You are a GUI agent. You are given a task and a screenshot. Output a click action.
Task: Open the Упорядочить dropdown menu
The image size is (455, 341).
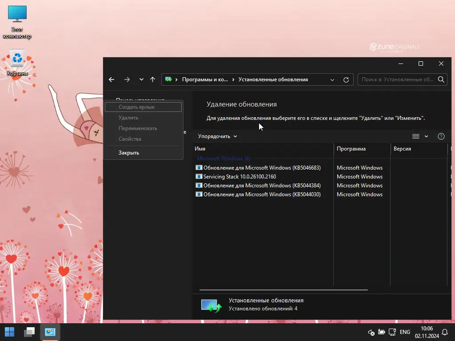coord(217,136)
